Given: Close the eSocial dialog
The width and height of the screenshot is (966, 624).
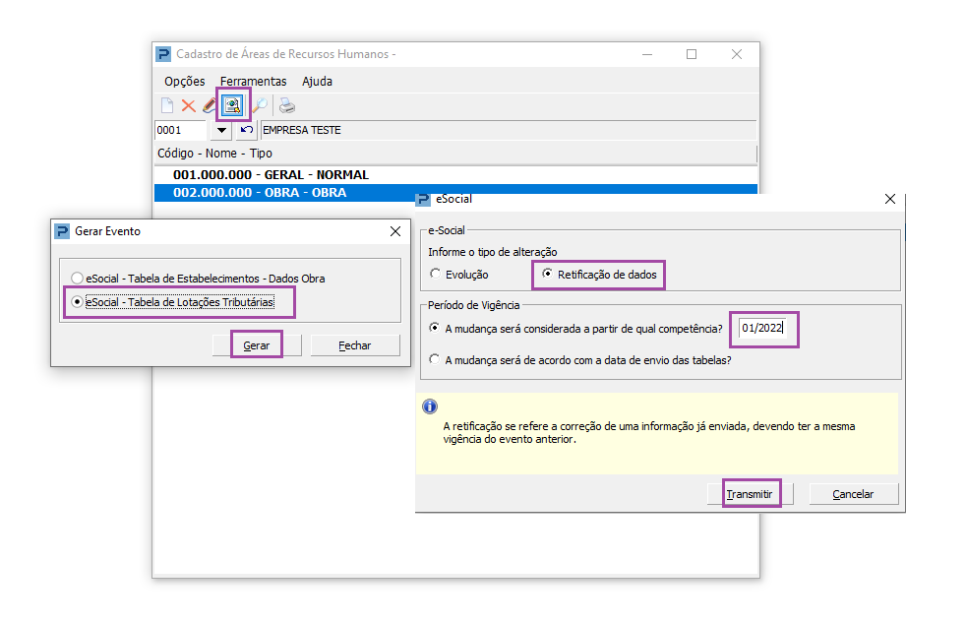Looking at the screenshot, I should pyautogui.click(x=889, y=199).
